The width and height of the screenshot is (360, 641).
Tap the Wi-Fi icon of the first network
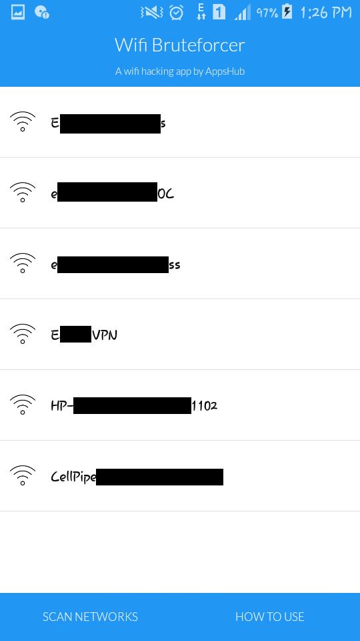point(23,122)
